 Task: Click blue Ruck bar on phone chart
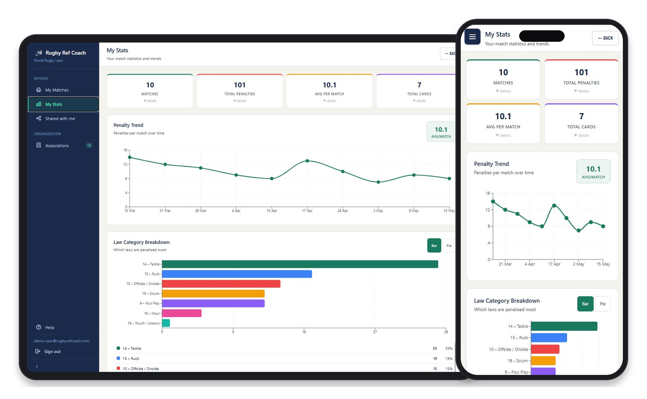(x=549, y=338)
